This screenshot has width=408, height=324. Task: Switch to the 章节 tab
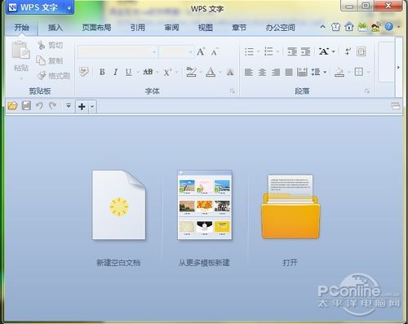click(239, 28)
